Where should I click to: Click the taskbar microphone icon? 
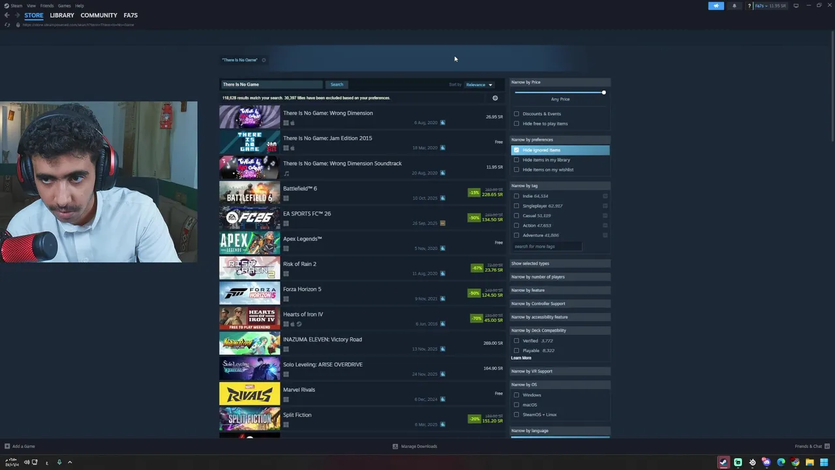pos(59,462)
